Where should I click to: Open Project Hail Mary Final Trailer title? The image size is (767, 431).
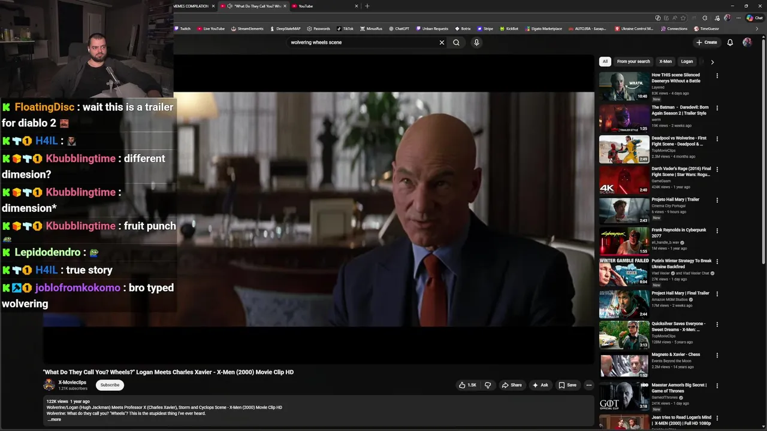point(680,293)
